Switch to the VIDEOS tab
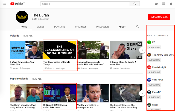Viewport: 175px width, 111px height. [41, 27]
